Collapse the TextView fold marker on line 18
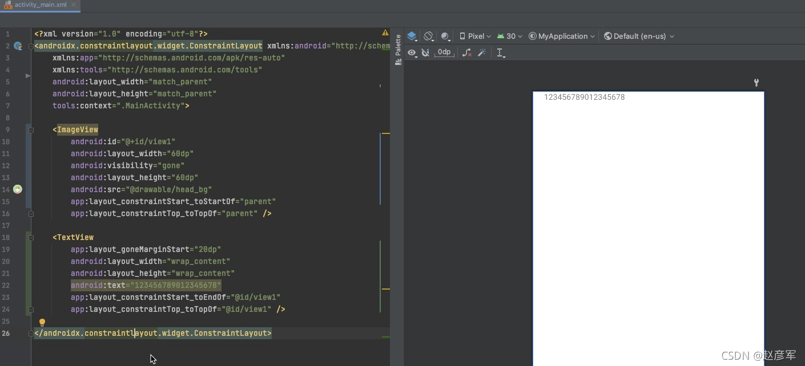This screenshot has width=805, height=366. pos(31,238)
